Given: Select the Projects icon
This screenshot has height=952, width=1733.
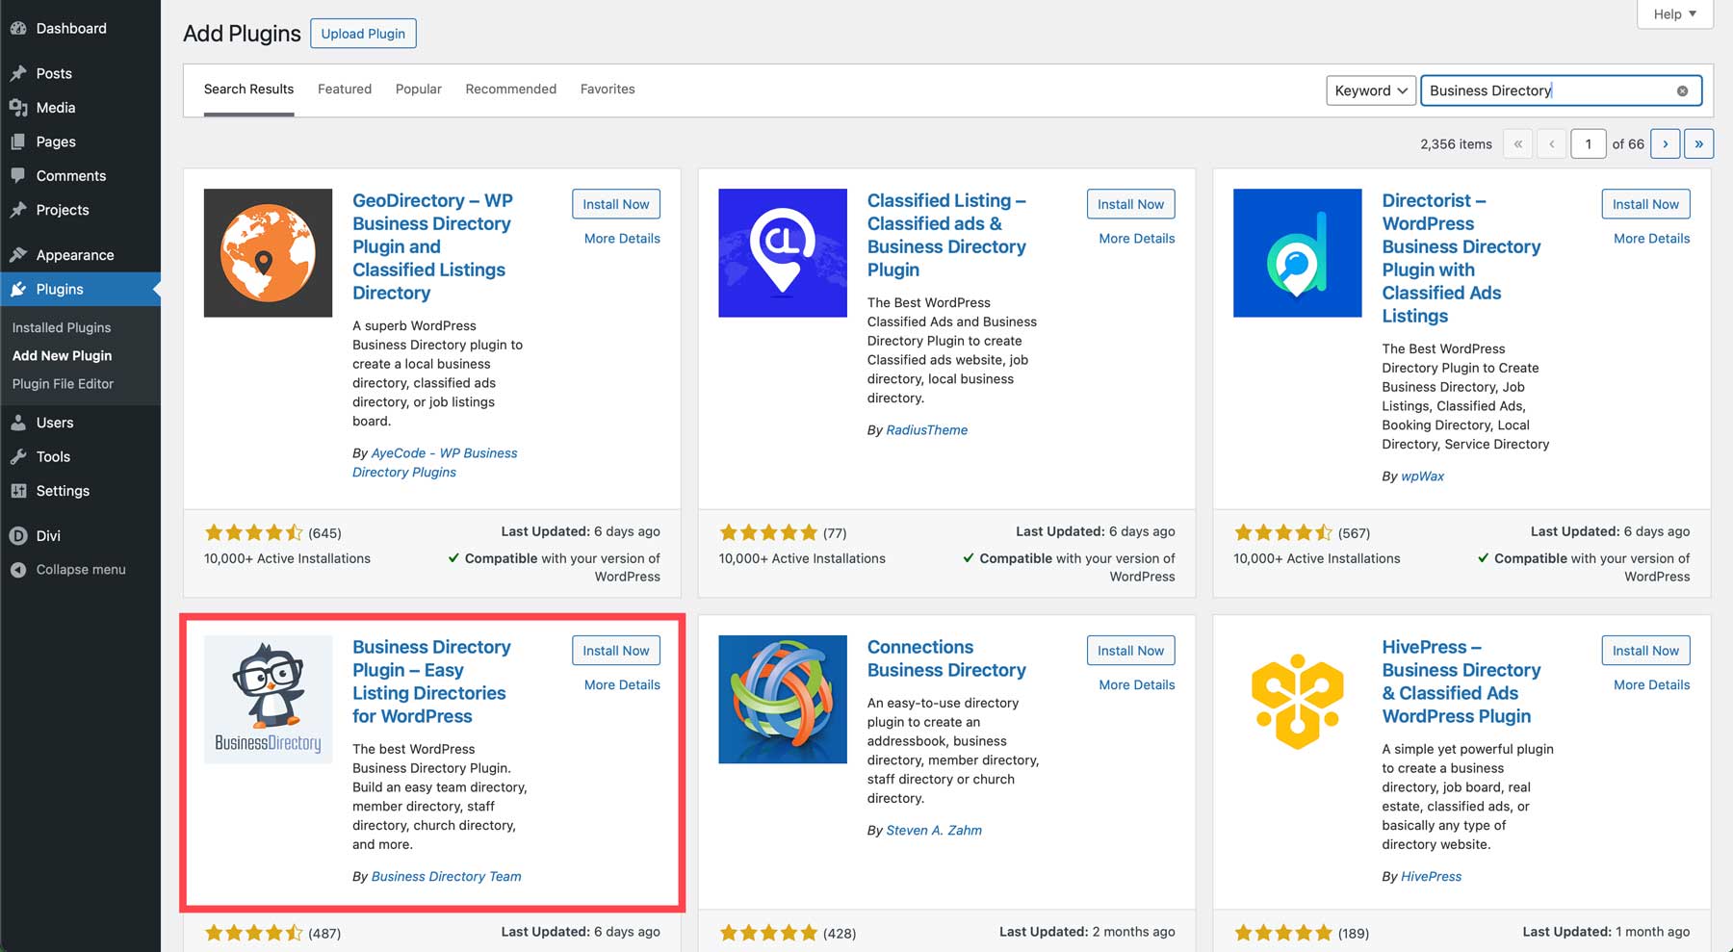Looking at the screenshot, I should coord(18,210).
